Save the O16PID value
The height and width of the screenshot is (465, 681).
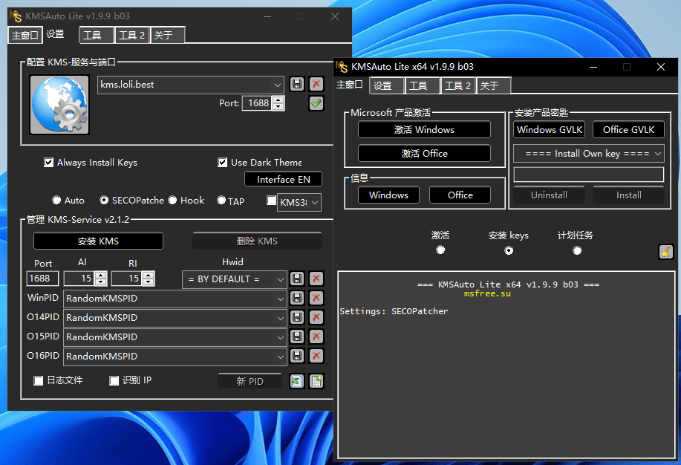coord(297,356)
